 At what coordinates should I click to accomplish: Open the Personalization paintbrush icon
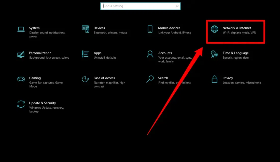pos(21,54)
